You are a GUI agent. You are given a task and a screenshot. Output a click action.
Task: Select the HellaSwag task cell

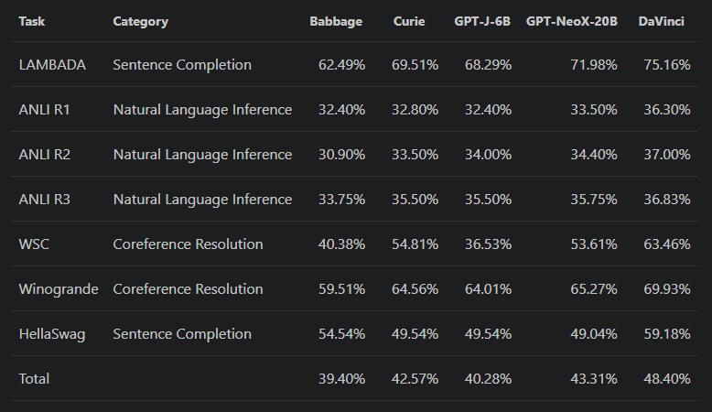[x=51, y=334]
